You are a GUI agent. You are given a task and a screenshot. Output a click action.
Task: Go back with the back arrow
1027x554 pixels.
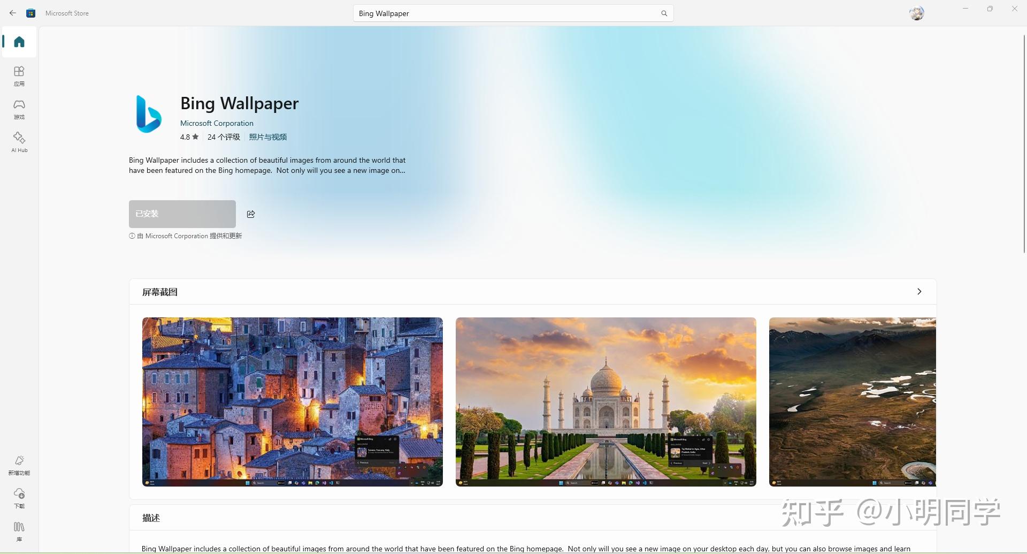coord(13,13)
